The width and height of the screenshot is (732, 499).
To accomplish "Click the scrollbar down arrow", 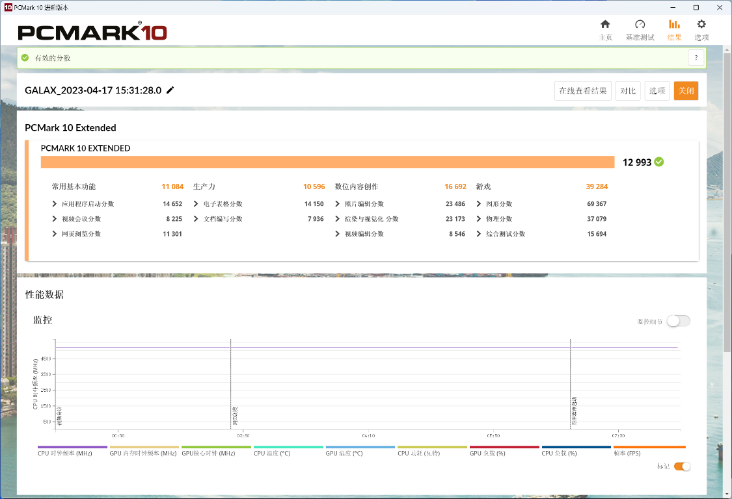I will coord(727,493).
